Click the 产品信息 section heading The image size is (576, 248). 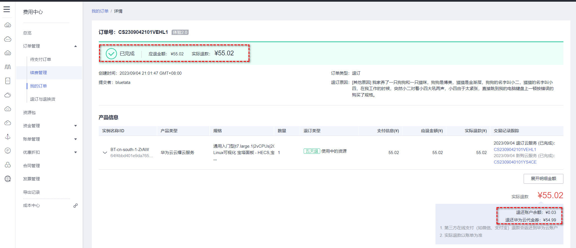point(109,117)
